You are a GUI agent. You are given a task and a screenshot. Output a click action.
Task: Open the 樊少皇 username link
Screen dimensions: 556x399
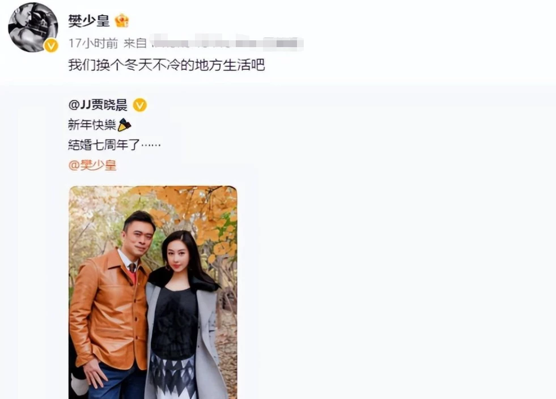coord(88,21)
